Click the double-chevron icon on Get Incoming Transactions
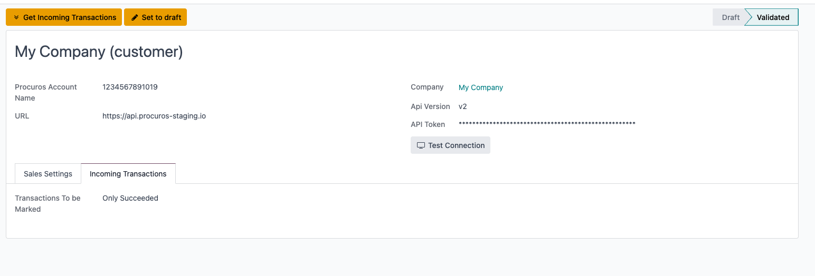The width and height of the screenshot is (815, 276). [16, 17]
